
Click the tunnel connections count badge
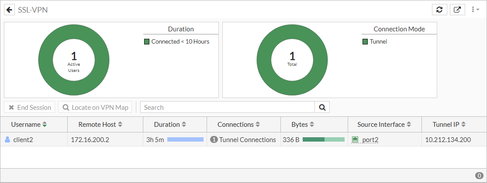pyautogui.click(x=214, y=140)
